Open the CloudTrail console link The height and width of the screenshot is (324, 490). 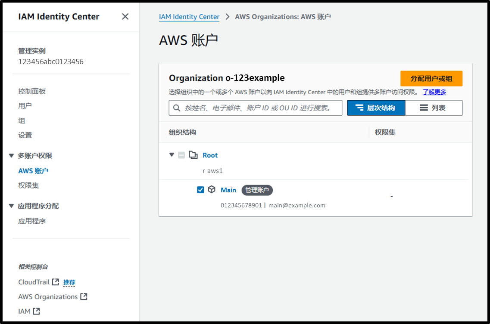34,282
